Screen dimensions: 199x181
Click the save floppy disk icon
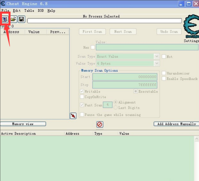(21, 19)
